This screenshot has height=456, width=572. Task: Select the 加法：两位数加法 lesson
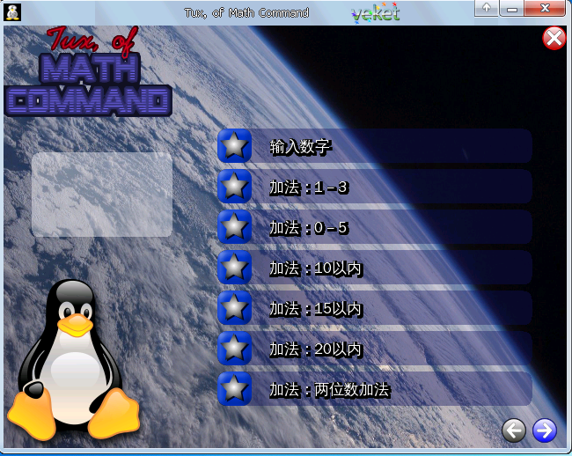(x=375, y=388)
